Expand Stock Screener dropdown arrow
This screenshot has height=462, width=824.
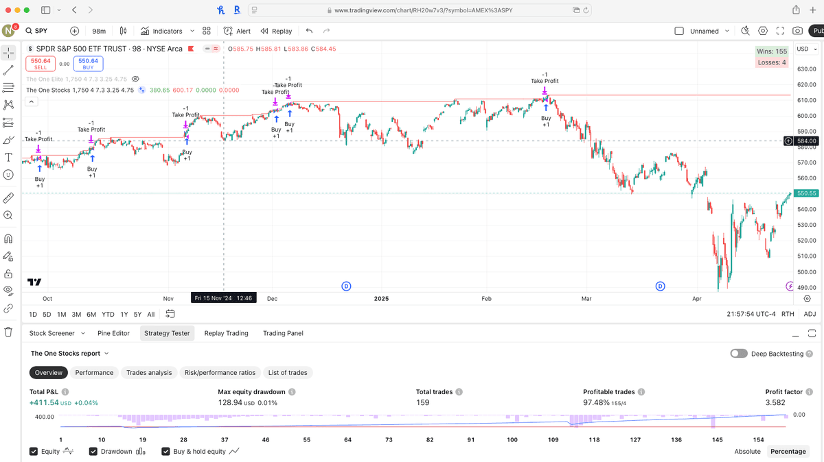[83, 333]
